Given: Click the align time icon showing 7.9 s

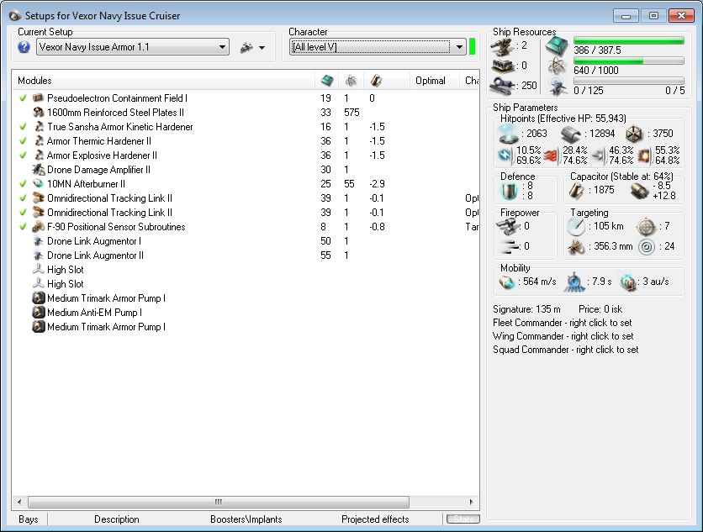Looking at the screenshot, I should [x=574, y=282].
